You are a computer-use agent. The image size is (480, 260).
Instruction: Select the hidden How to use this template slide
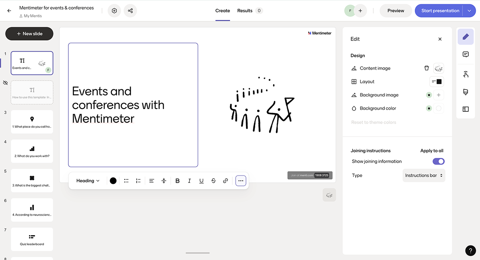click(x=32, y=93)
